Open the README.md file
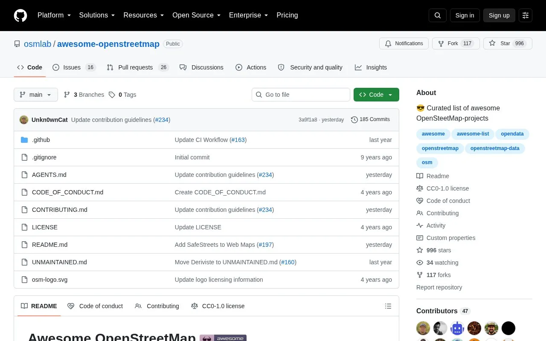546x341 pixels. coord(49,245)
